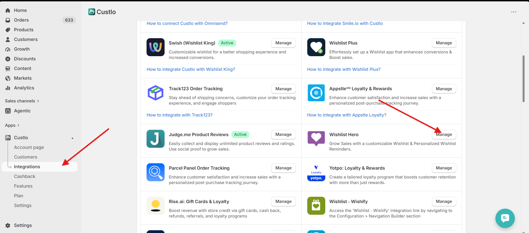
Task: Click the Judge.me J logo
Action: 155,139
